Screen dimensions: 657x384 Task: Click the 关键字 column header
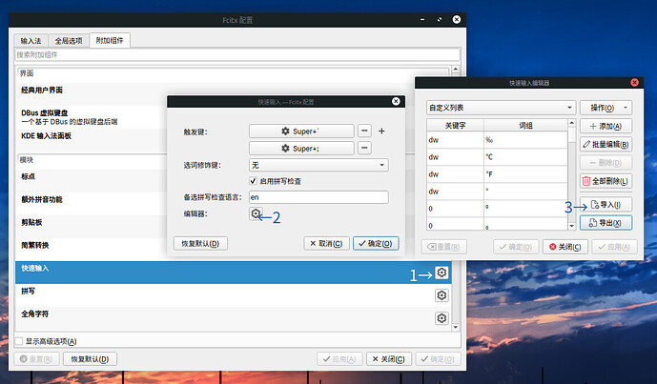[x=456, y=125]
